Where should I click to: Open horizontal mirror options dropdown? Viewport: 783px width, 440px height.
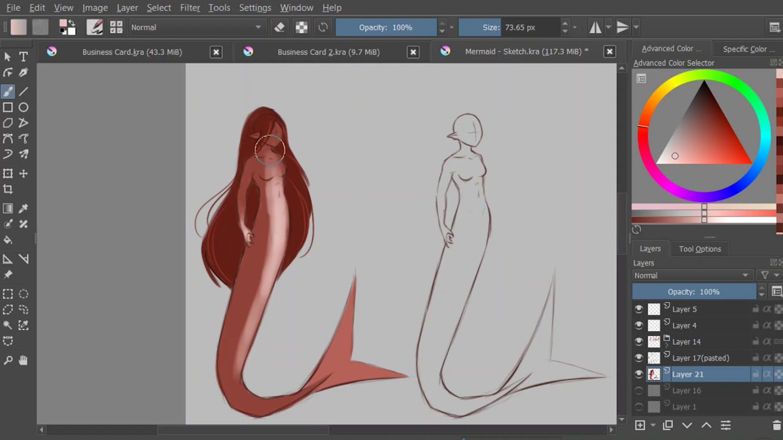click(608, 27)
